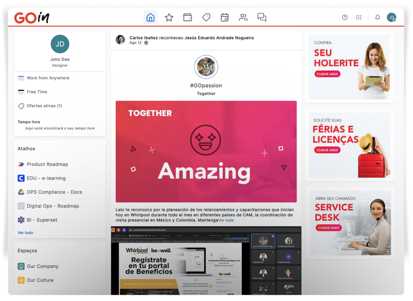This screenshot has height=301, width=413.
Task: Select the price tag offers icon
Action: [206, 18]
